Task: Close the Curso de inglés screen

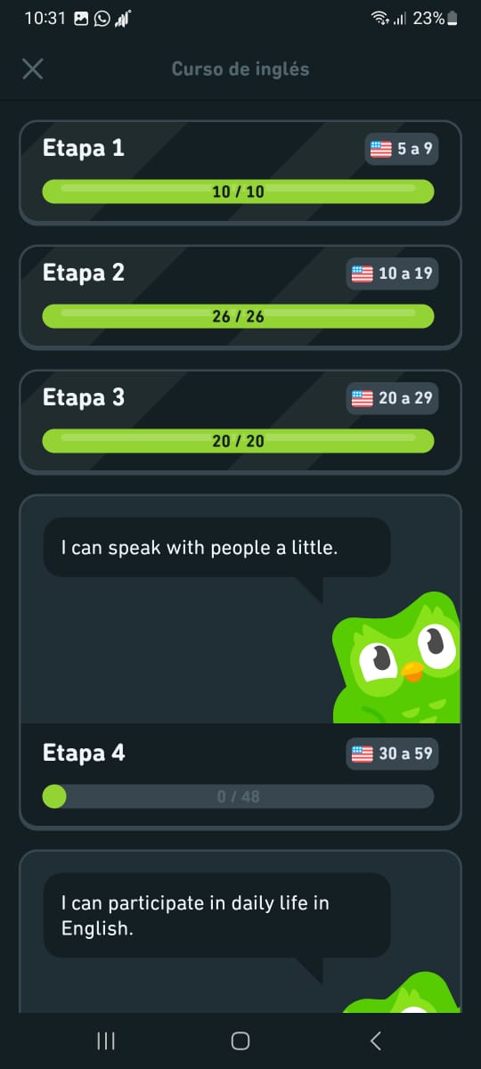Action: [32, 69]
